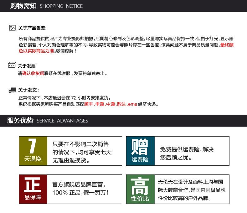Click the SHOPPING NOTICE header subtitle
247x213 pixels.
click(61, 6)
